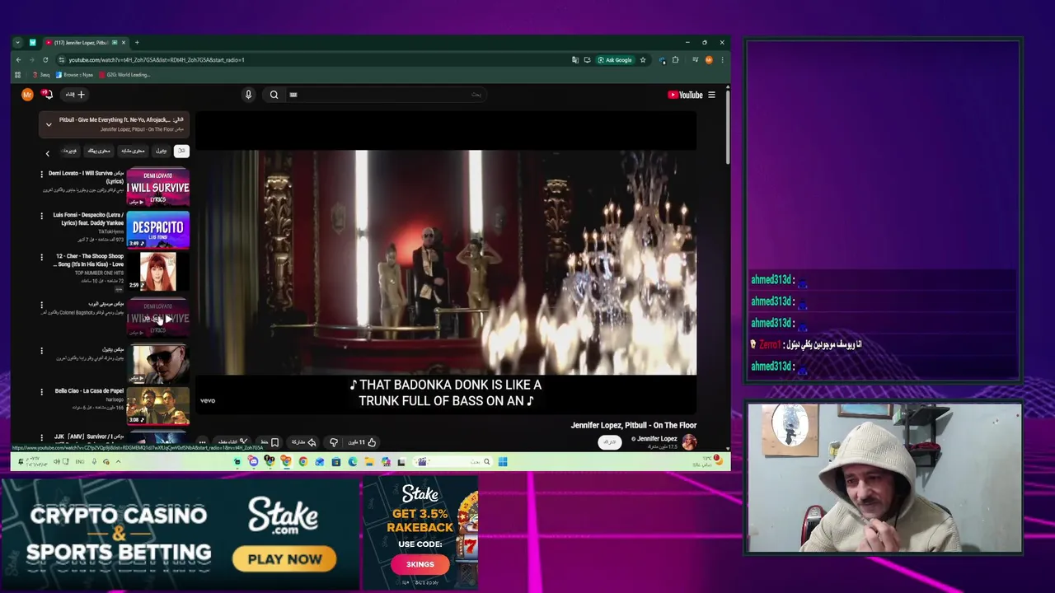Open options for the Cher Shoop Shoop row

[x=41, y=257]
